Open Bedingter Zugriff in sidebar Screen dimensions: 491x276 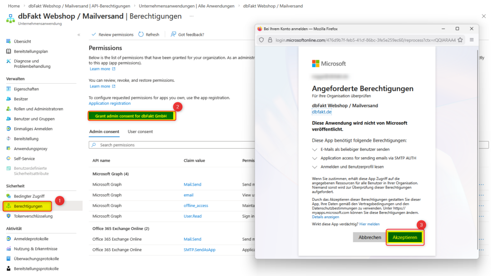(x=29, y=196)
